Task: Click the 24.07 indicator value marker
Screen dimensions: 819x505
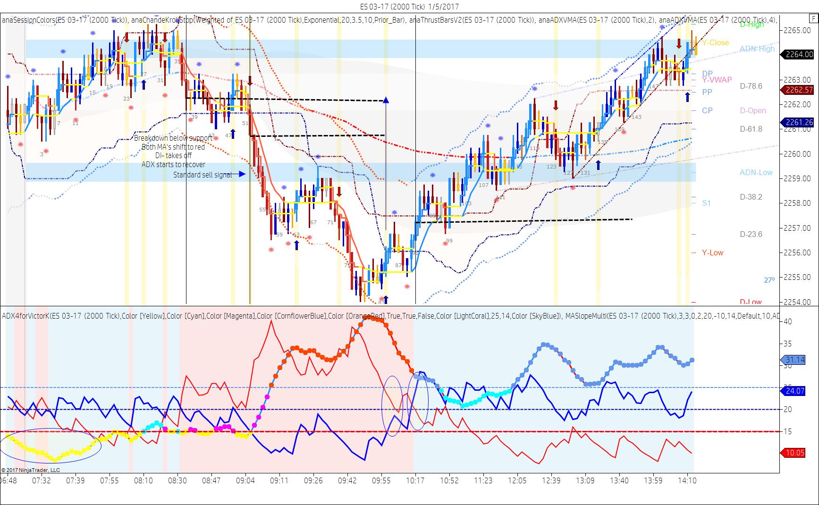Action: click(x=794, y=391)
